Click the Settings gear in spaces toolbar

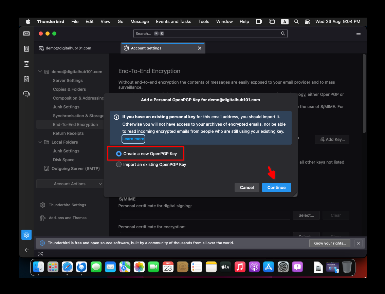tap(26, 235)
